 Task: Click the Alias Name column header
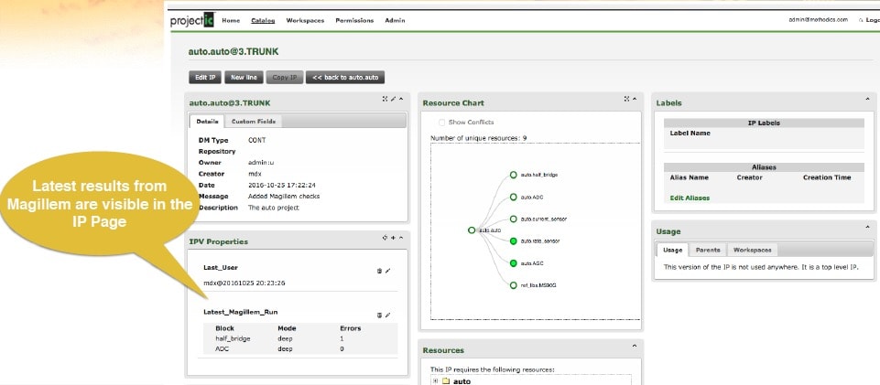click(x=690, y=177)
